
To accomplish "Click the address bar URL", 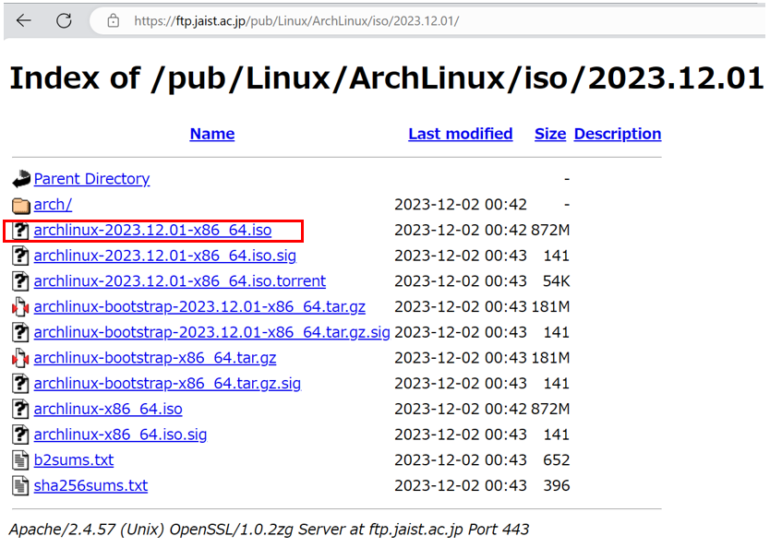I will pos(296,21).
